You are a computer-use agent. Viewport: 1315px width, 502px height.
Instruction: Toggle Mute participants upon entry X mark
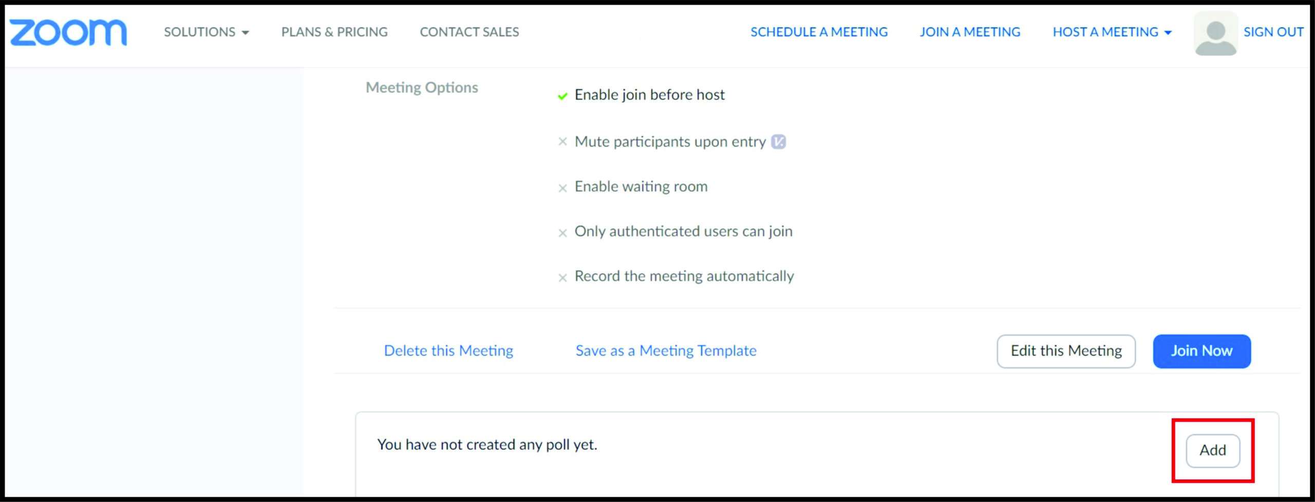(x=562, y=142)
